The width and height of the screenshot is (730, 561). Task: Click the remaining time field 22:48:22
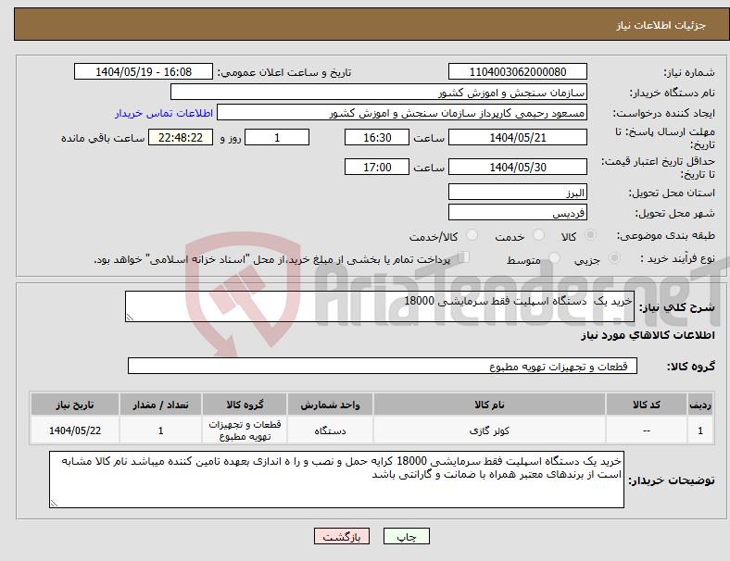pyautogui.click(x=181, y=137)
